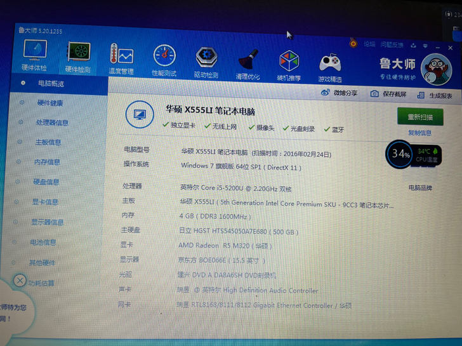Click the optical drive value DVD A DA8A6SH
This screenshot has width=462, height=346.
(227, 276)
